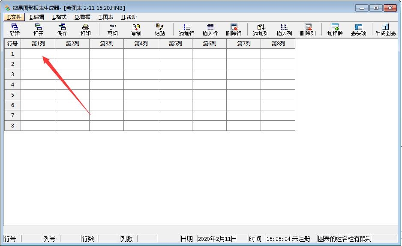The height and width of the screenshot is (246, 402).
Task: Maximize the window
Action: click(376, 8)
